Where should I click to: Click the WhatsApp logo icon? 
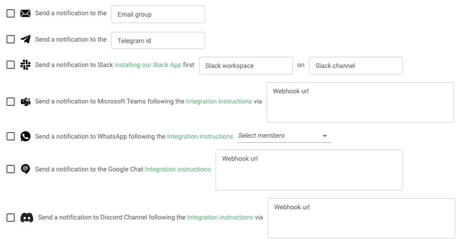tap(25, 136)
